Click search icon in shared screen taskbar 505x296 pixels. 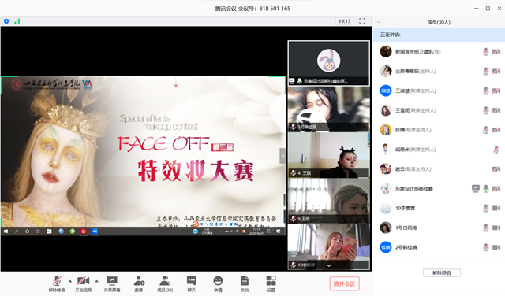[17, 231]
